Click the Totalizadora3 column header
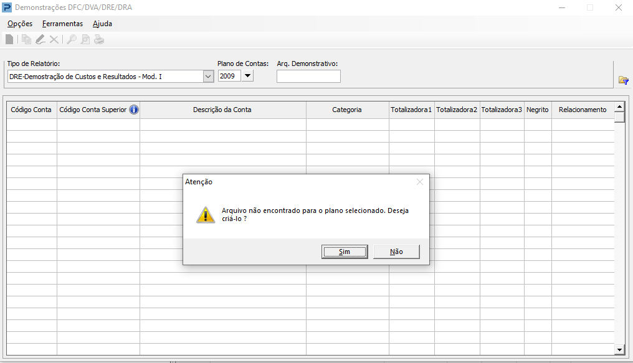The width and height of the screenshot is (633, 363). click(502, 110)
